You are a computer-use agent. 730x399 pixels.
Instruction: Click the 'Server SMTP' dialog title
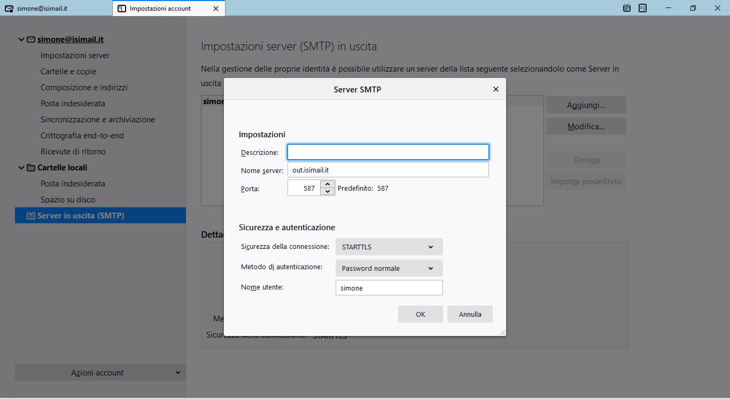pos(358,90)
